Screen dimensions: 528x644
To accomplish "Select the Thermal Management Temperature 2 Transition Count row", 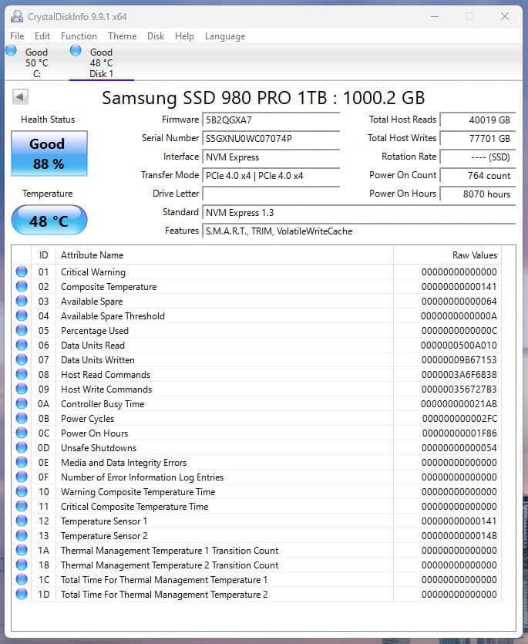I will (x=256, y=565).
